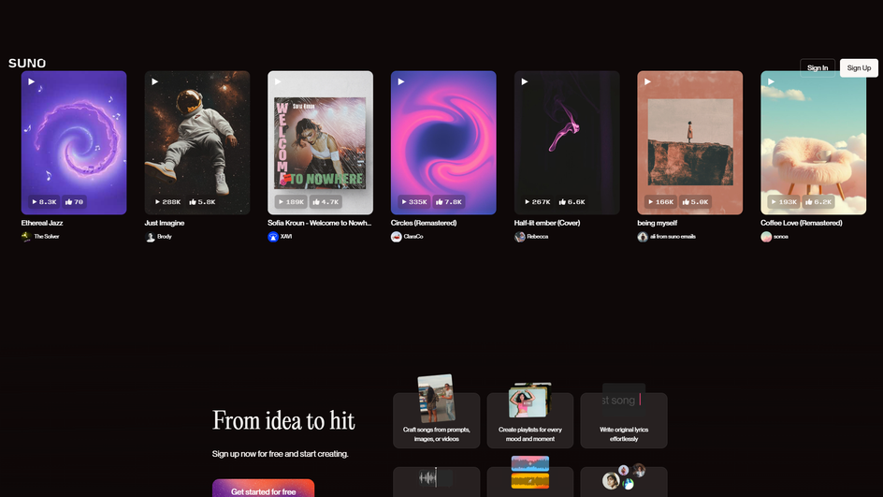The width and height of the screenshot is (883, 497).
Task: Open astronaut Just Imagine cover art
Action: [197, 142]
